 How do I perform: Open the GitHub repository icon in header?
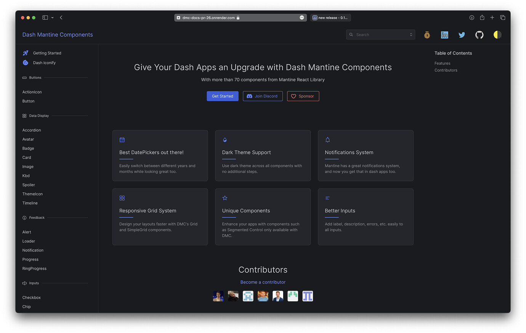[479, 35]
